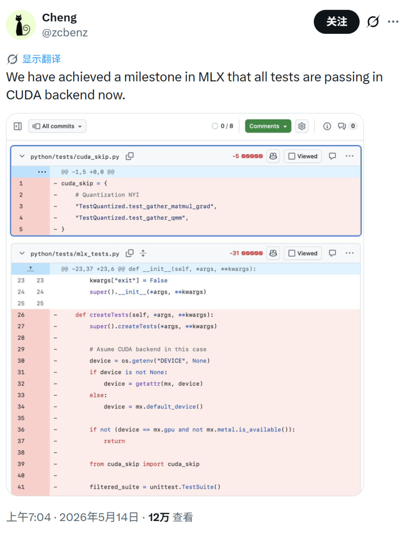Click the 12万 查看 view count
The height and width of the screenshot is (536, 402).
170,517
